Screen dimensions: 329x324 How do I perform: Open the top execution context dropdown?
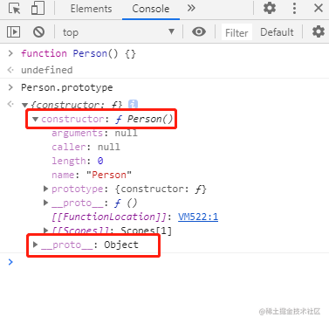click(119, 32)
